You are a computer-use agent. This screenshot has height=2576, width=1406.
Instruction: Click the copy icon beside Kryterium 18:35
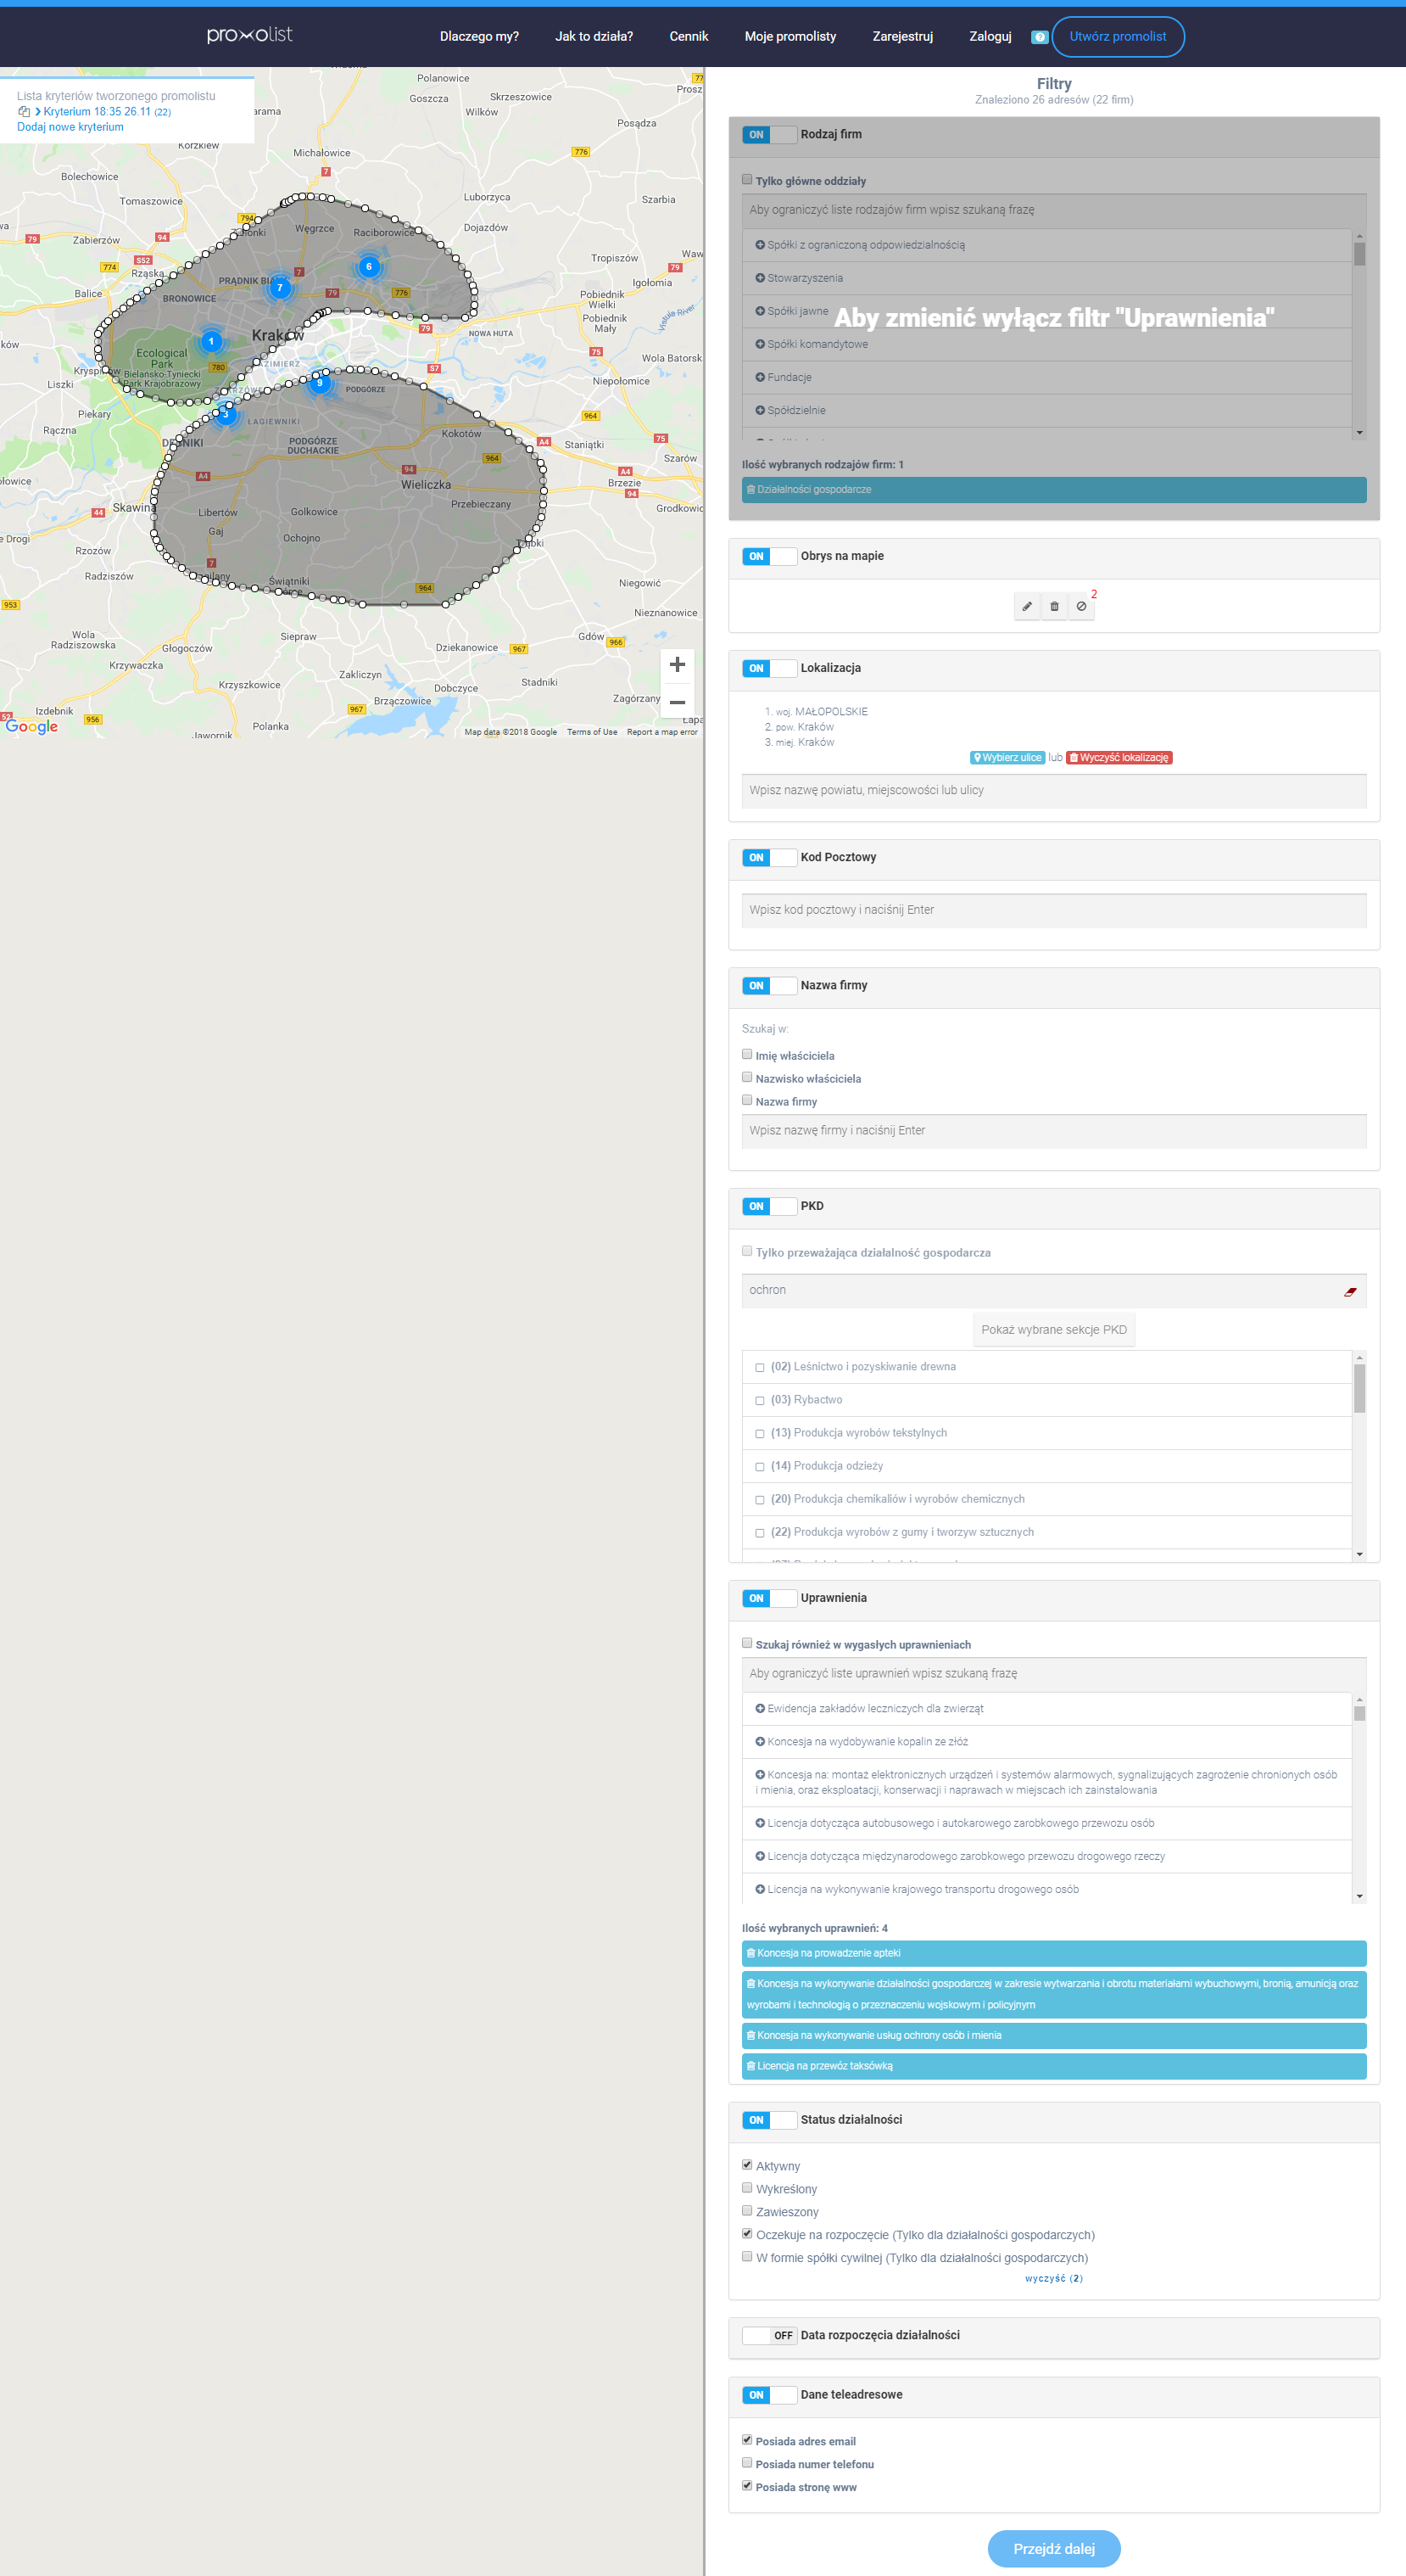coord(24,112)
